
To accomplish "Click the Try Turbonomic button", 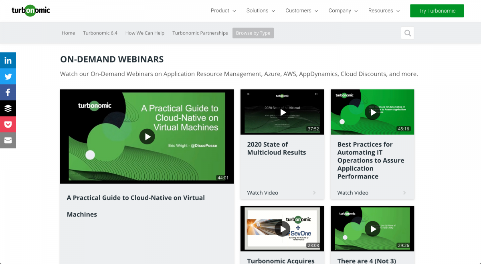I will pos(437,11).
